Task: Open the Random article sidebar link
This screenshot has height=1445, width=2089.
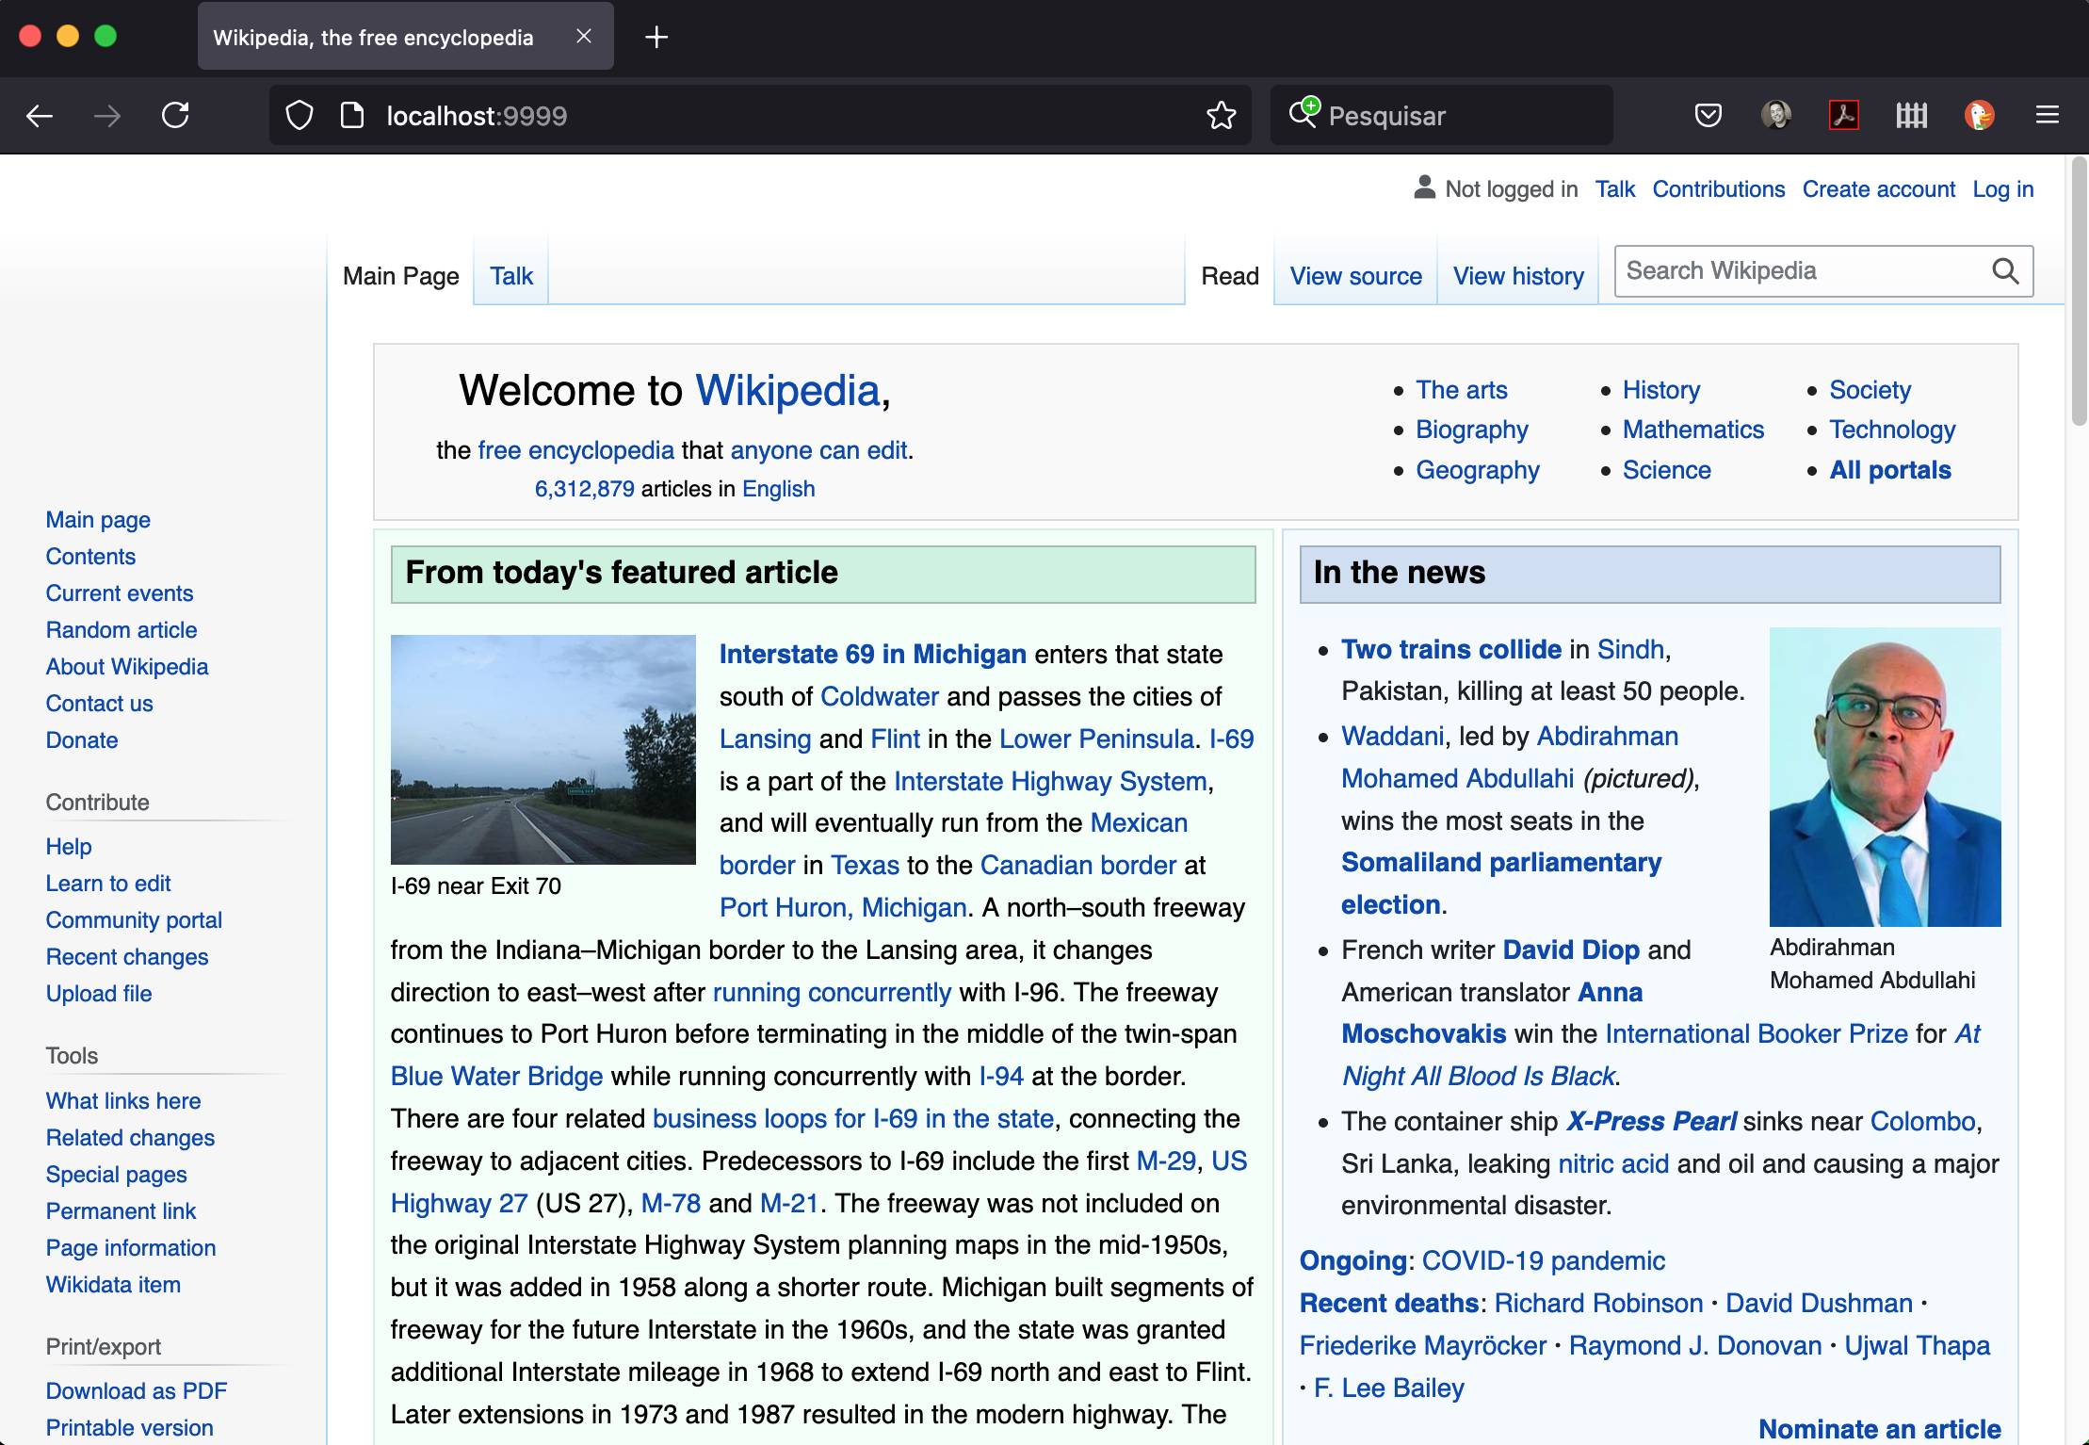Action: pyautogui.click(x=121, y=630)
